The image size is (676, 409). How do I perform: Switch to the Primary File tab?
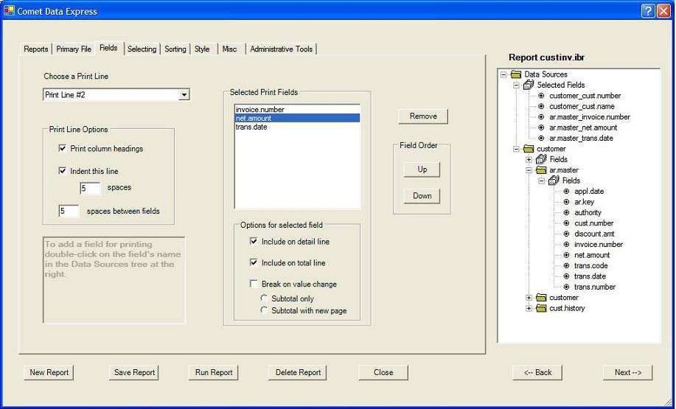[x=74, y=49]
